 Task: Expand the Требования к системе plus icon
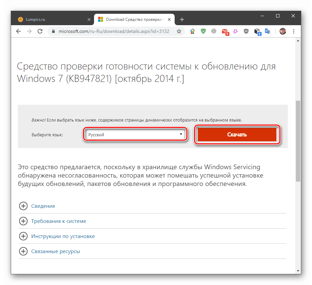click(x=23, y=221)
